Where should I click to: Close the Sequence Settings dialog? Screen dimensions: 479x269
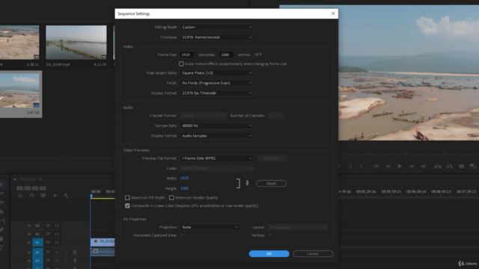tap(333, 13)
